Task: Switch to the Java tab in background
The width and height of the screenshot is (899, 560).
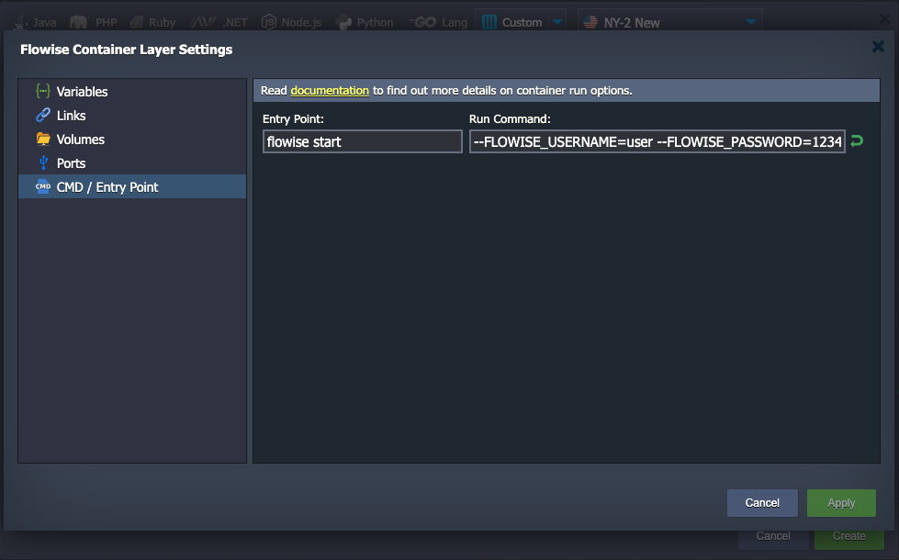Action: (x=36, y=22)
